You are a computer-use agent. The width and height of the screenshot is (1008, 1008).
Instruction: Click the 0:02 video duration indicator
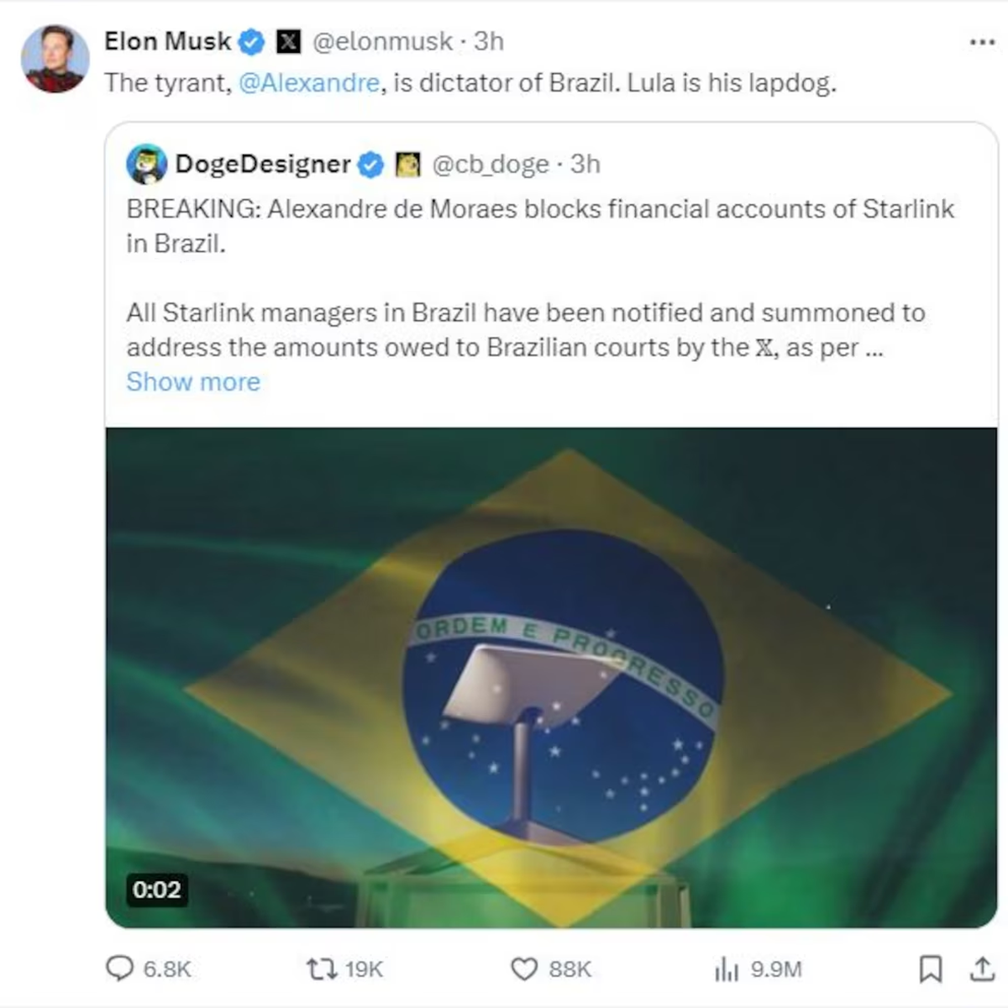[x=155, y=889]
